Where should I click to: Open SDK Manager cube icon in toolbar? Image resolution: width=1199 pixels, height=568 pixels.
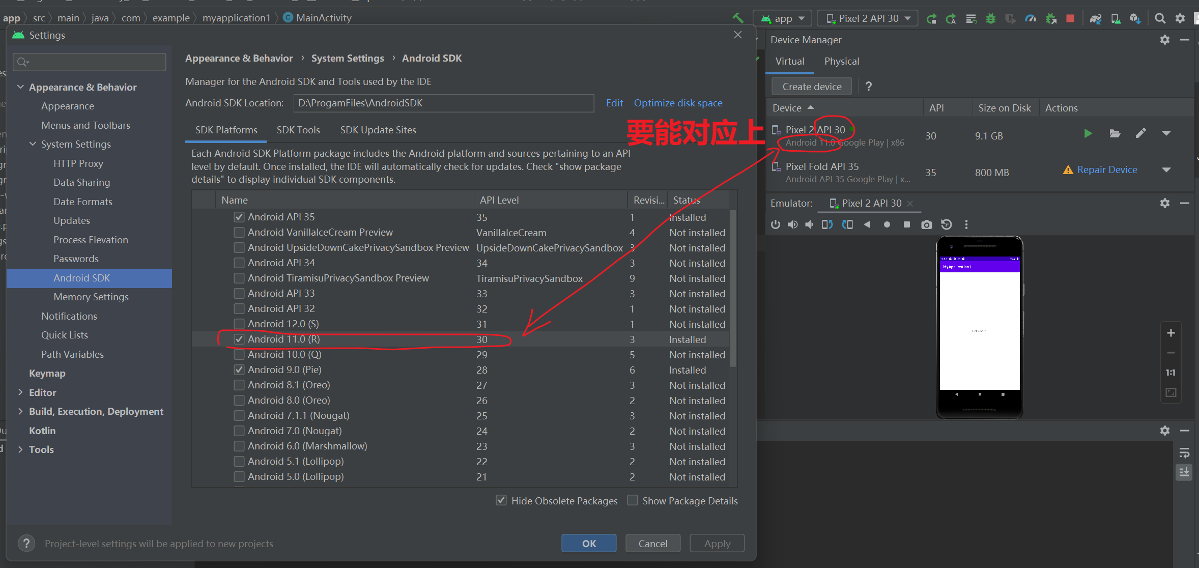tap(1135, 19)
